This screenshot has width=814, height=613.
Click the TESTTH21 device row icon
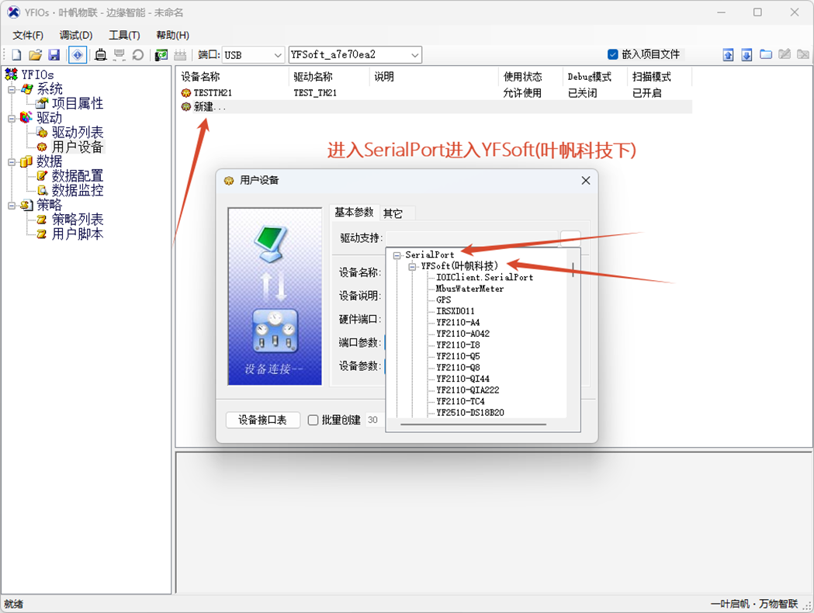[x=186, y=93]
